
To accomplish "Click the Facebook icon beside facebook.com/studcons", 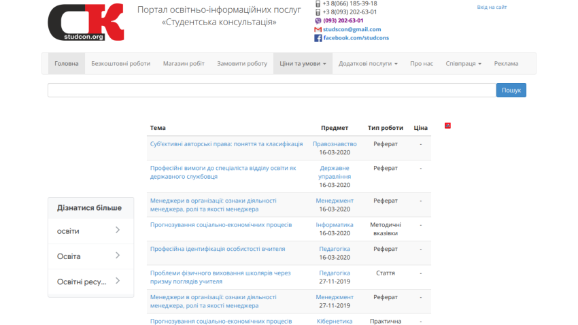I will [318, 38].
